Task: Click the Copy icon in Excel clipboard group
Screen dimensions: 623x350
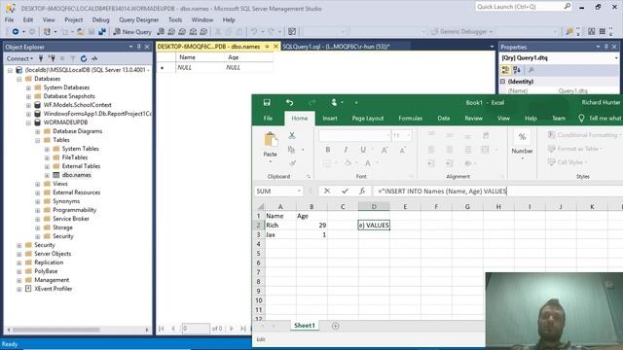Action: [292, 150]
